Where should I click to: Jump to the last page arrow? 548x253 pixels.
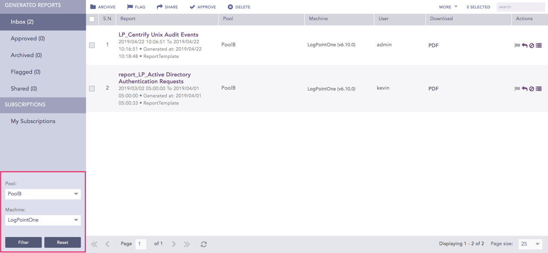(x=187, y=244)
